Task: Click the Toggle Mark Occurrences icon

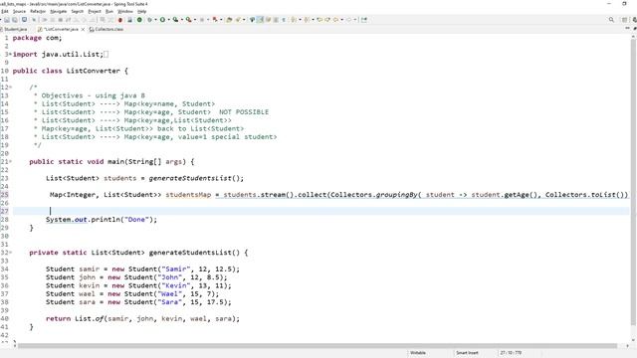Action: coord(261,20)
